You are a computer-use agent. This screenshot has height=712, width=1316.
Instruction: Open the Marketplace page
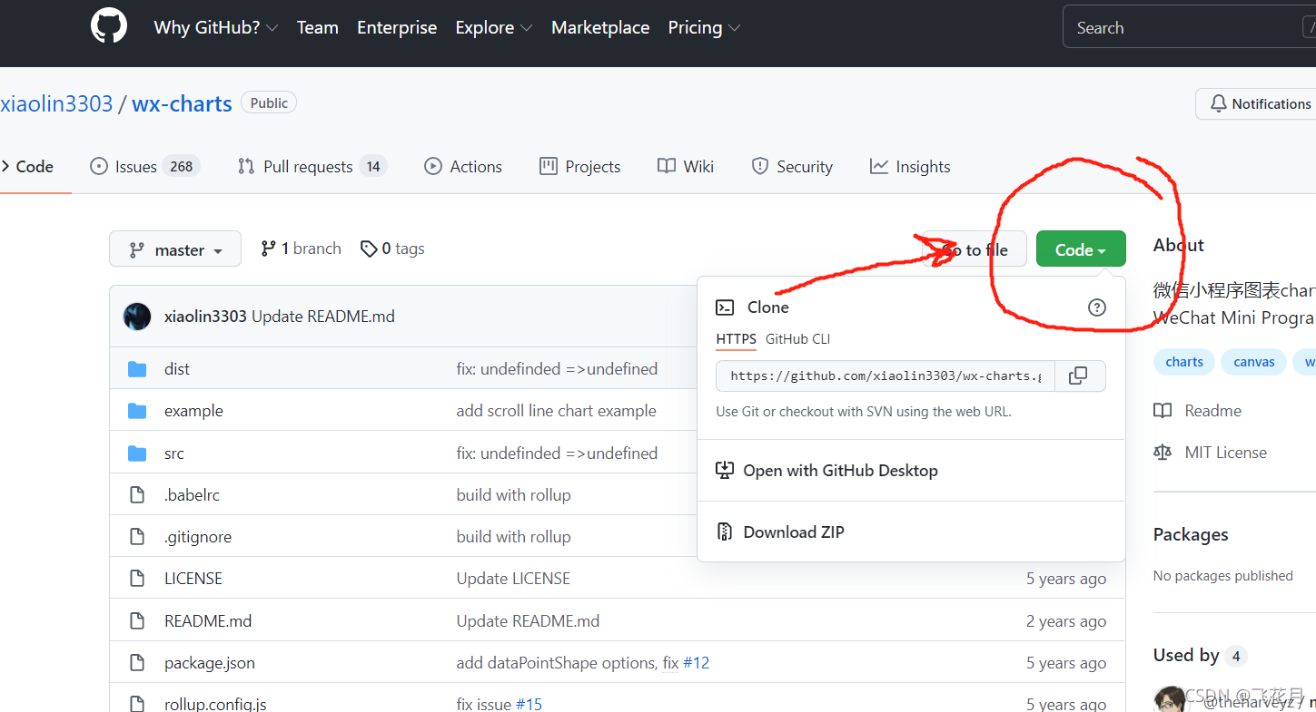tap(600, 27)
